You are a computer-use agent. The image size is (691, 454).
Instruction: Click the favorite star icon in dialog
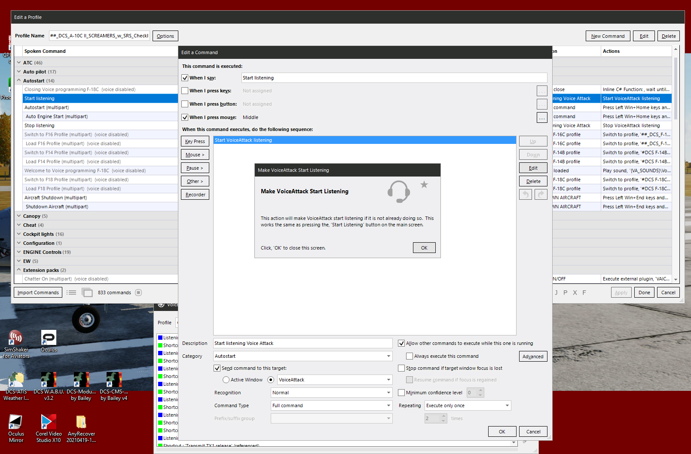(424, 185)
